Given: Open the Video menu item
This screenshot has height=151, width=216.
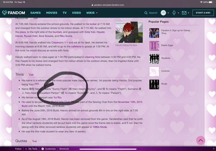Looking at the screenshot, I should tap(76, 13).
